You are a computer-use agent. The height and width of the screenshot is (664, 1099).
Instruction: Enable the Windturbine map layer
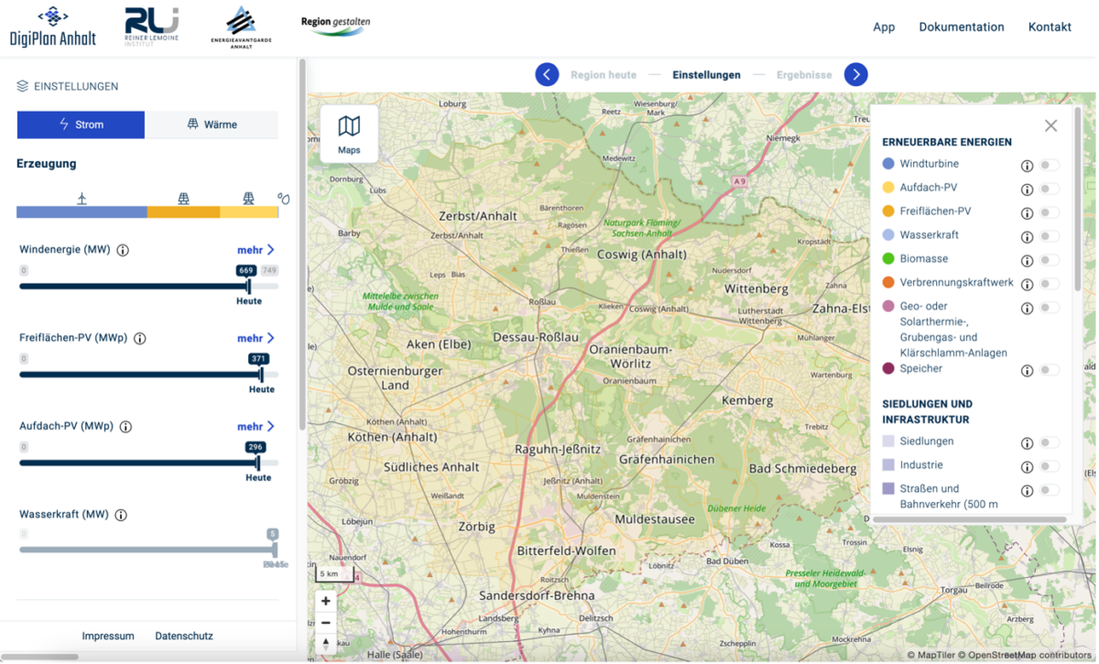(1051, 166)
